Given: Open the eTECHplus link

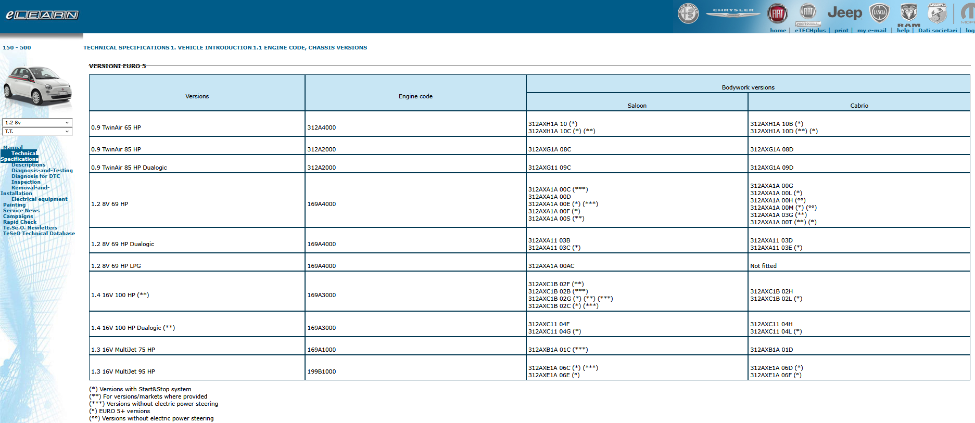Looking at the screenshot, I should coord(810,30).
